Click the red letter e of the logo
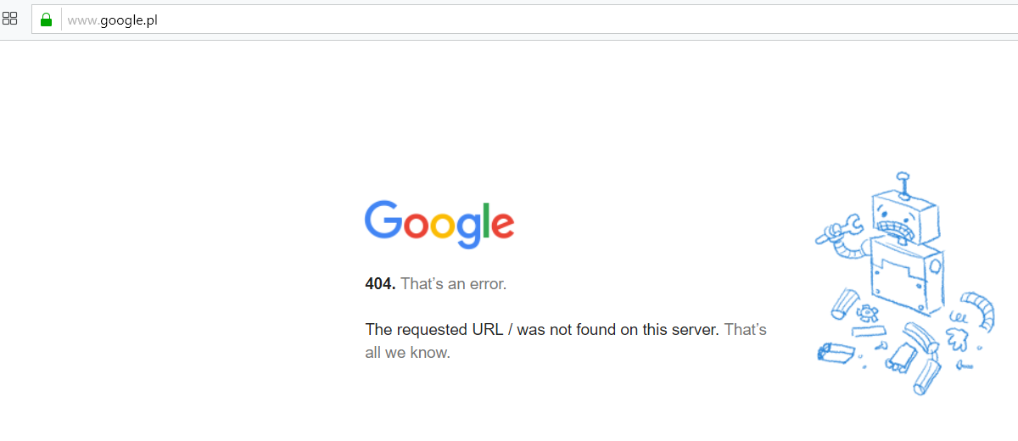This screenshot has height=441, width=1018. [x=502, y=225]
